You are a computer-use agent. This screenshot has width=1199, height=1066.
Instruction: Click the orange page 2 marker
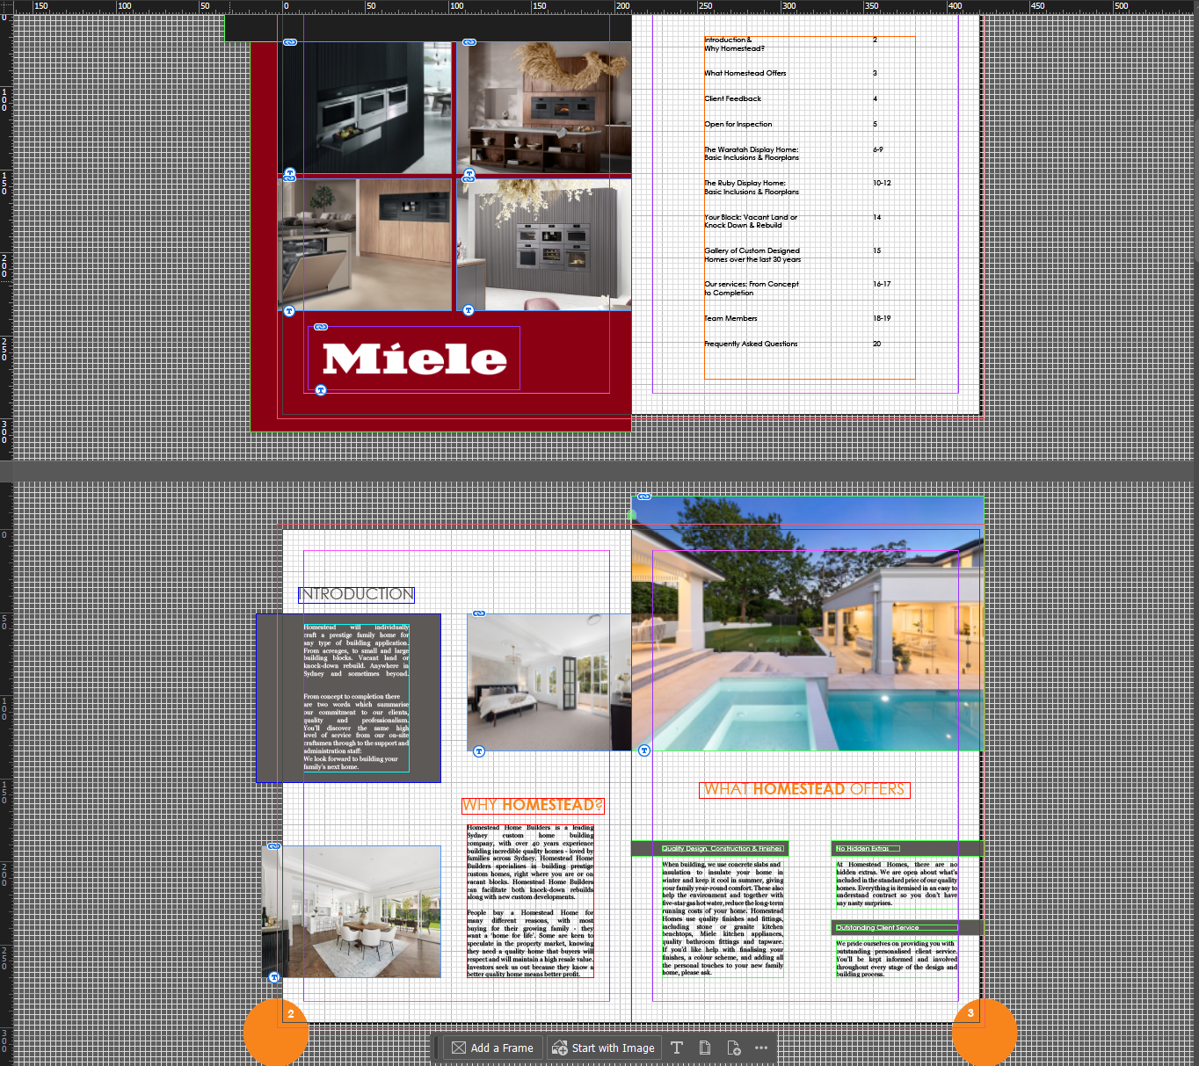[277, 1033]
